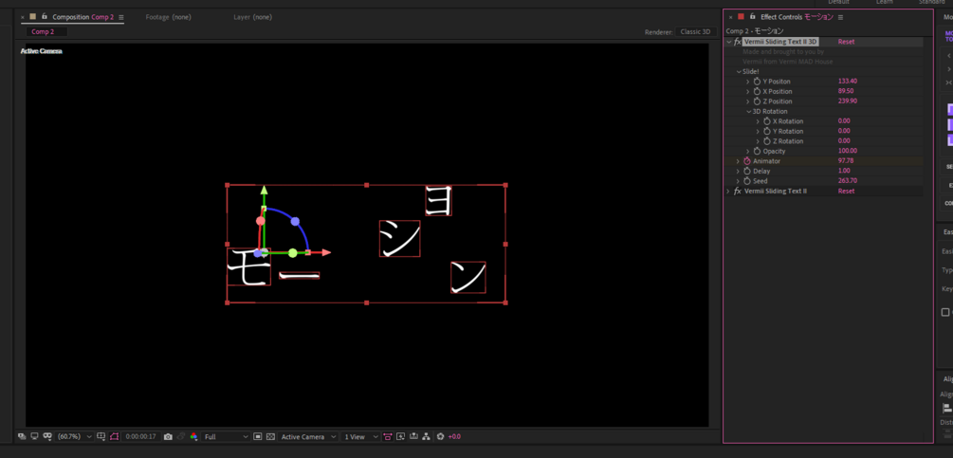Open the magnification (60.7%) dropdown
The height and width of the screenshot is (458, 953).
click(74, 437)
